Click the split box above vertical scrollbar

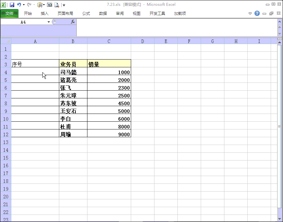(x=279, y=39)
